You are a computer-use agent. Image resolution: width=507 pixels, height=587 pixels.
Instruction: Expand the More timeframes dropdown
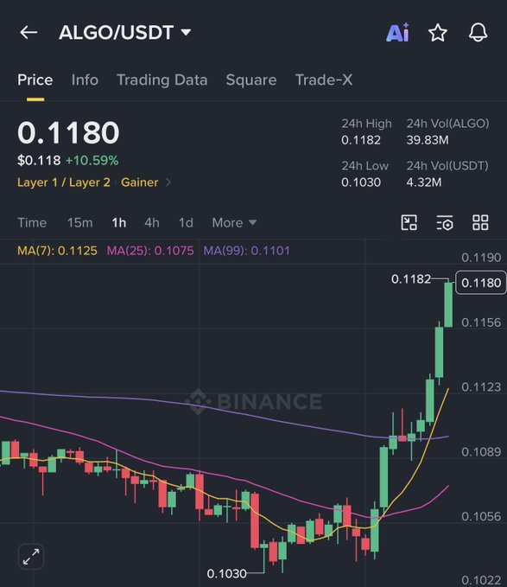pos(234,223)
